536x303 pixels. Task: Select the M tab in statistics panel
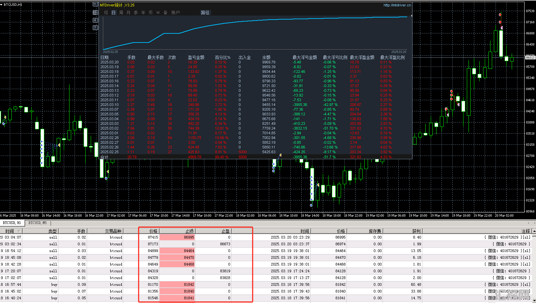pyautogui.click(x=158, y=12)
